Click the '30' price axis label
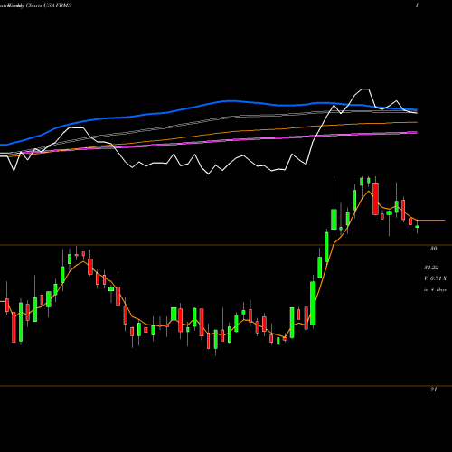452x452 pixels. pos(433,249)
